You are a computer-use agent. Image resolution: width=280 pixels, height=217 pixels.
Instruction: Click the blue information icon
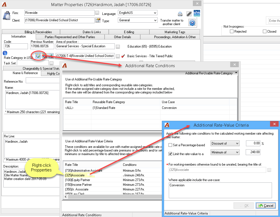[x=5, y=53]
